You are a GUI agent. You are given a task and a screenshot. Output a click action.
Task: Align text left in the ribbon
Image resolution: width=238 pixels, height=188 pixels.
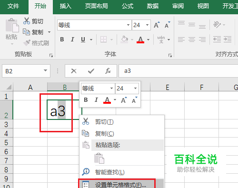click(x=181, y=40)
